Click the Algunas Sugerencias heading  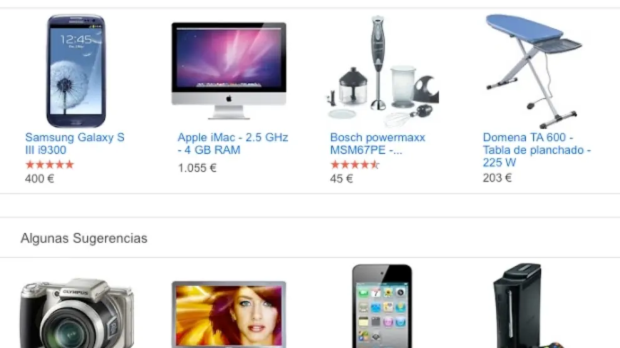click(x=84, y=238)
